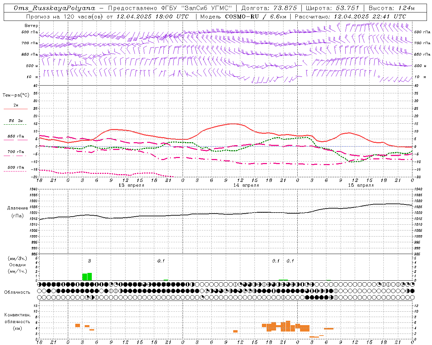Click the 'Ветер' wind panel label
432x345 pixels.
point(31,26)
